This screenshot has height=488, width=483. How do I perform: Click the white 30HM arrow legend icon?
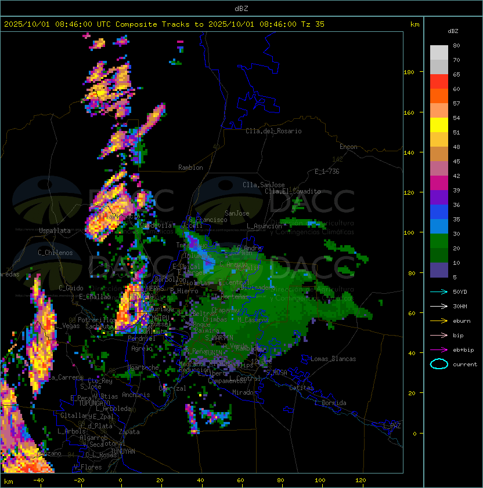(439, 306)
